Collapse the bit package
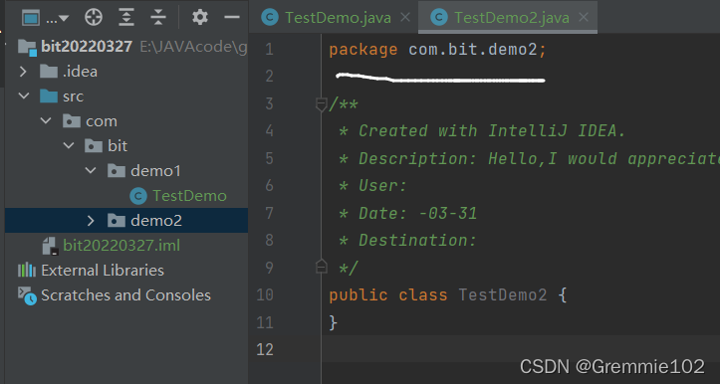The height and width of the screenshot is (384, 720). [x=69, y=145]
